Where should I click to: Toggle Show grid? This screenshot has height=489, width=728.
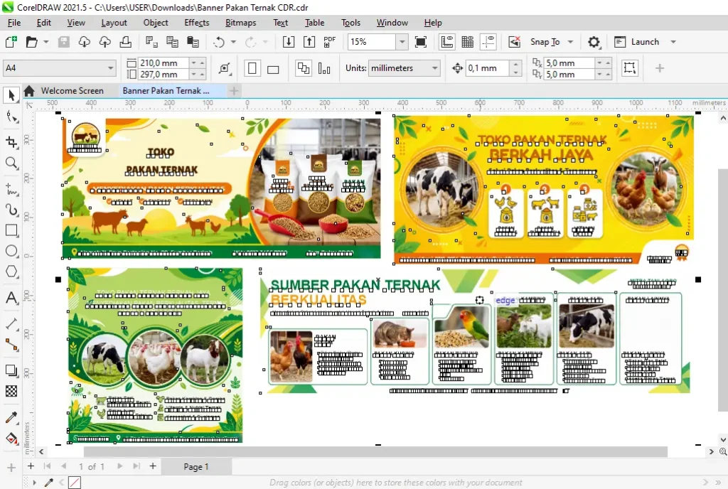468,42
